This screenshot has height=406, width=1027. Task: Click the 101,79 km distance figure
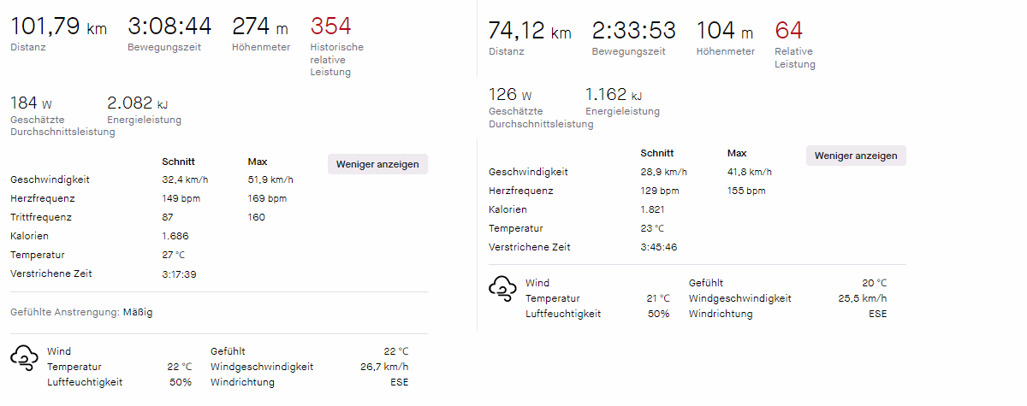[58, 26]
